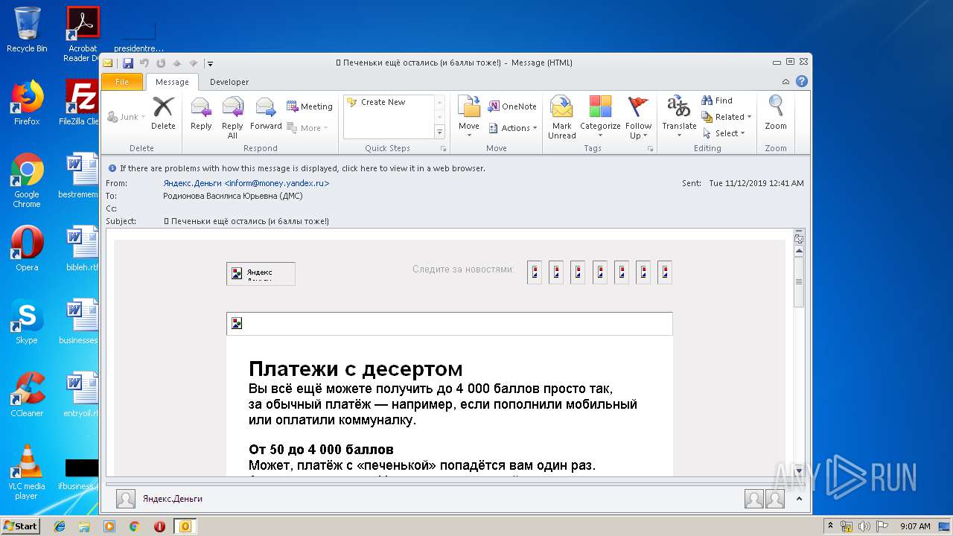The height and width of the screenshot is (536, 953).
Task: Choose Reply All in the Respond group
Action: tap(232, 118)
